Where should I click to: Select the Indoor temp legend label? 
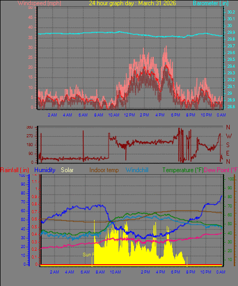tap(104, 170)
